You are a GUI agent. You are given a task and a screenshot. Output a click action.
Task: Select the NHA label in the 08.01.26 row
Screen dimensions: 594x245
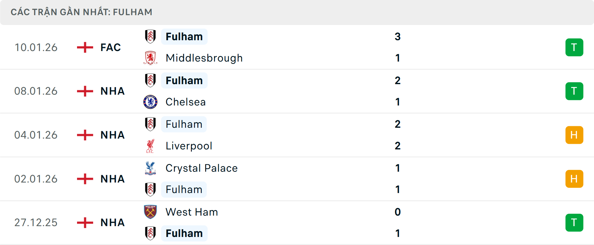[x=112, y=91]
